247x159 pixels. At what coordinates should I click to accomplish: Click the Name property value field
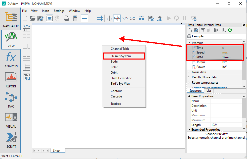[226, 101]
